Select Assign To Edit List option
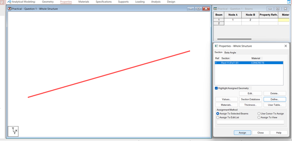 [x=218, y=117]
